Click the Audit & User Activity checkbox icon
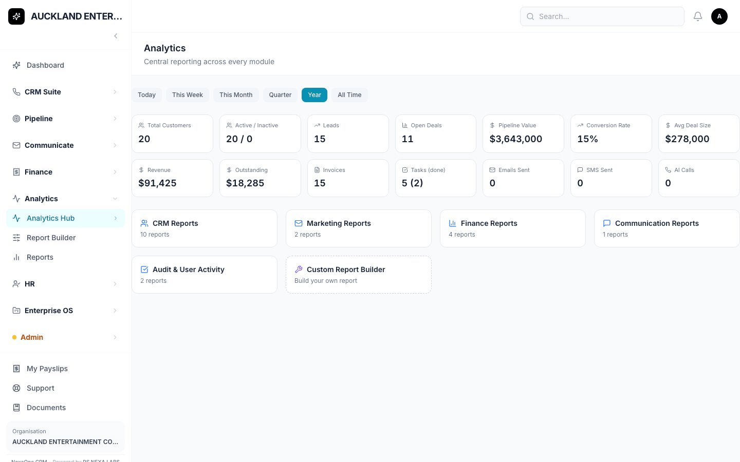This screenshot has width=740, height=462. [144, 269]
